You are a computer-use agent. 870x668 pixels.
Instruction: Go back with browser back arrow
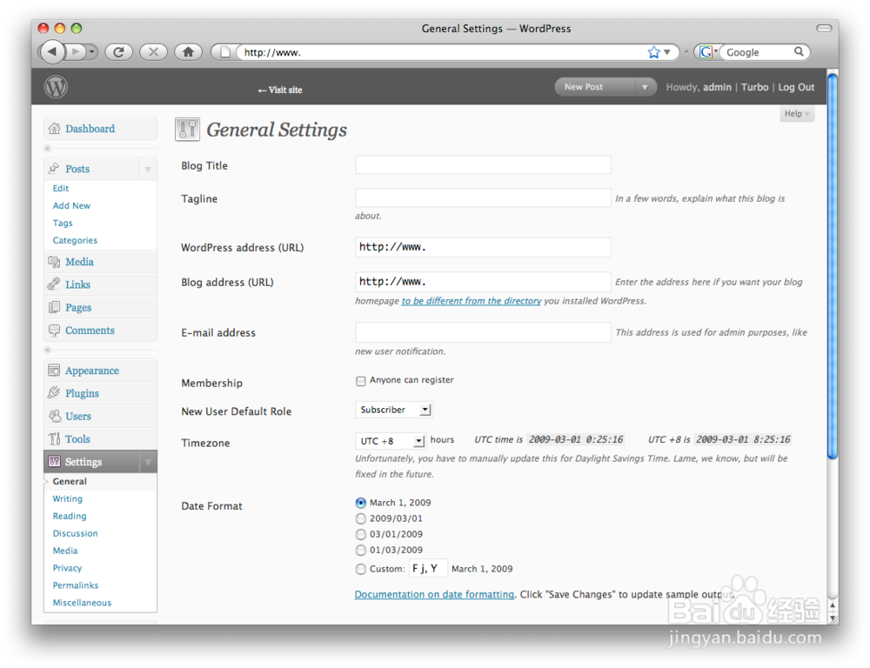pyautogui.click(x=52, y=52)
